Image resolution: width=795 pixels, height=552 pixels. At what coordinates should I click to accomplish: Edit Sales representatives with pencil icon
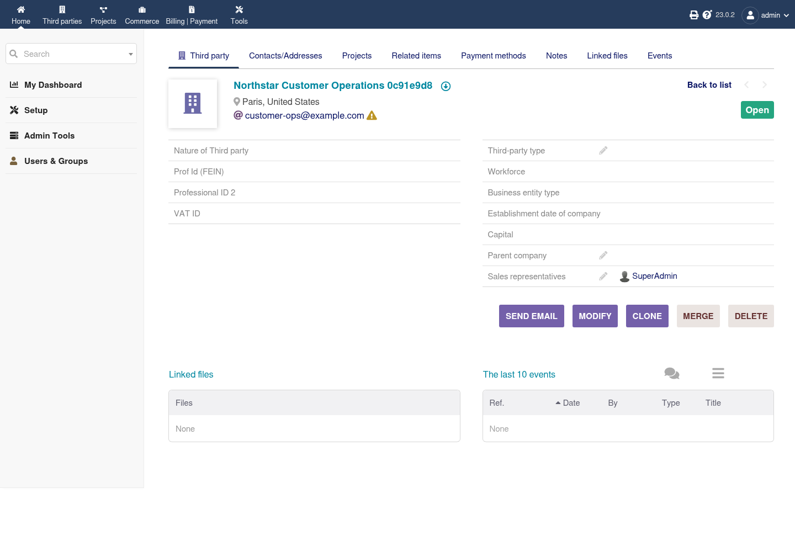[x=603, y=276]
